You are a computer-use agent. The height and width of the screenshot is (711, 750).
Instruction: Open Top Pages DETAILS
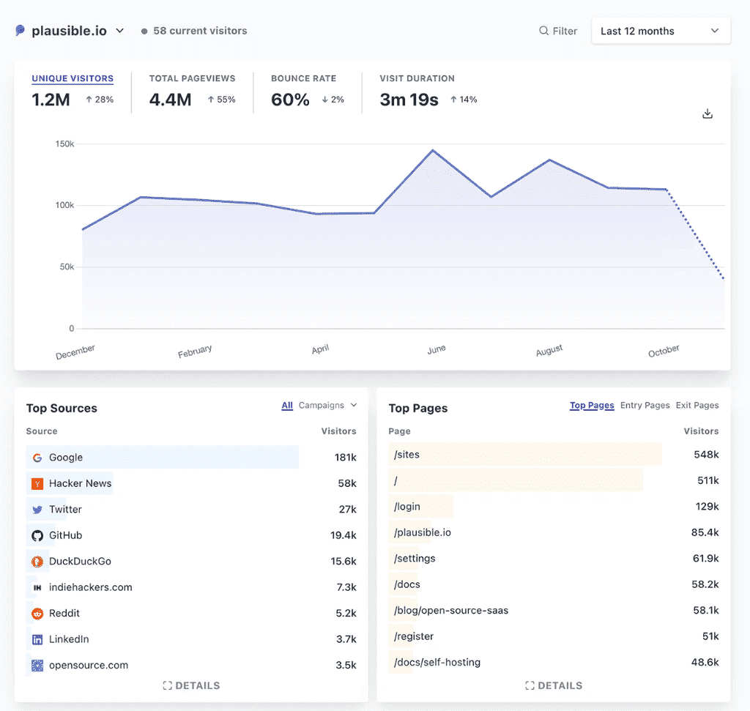click(x=554, y=685)
